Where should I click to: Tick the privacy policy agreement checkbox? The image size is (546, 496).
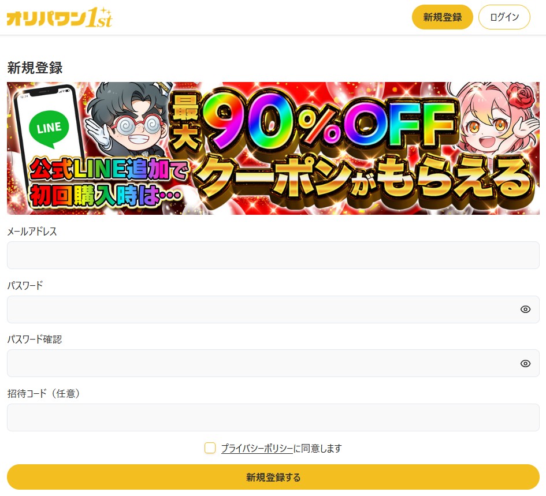point(210,448)
